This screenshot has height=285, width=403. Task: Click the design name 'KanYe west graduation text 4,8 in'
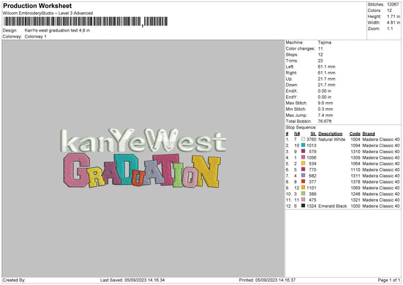pos(57,30)
